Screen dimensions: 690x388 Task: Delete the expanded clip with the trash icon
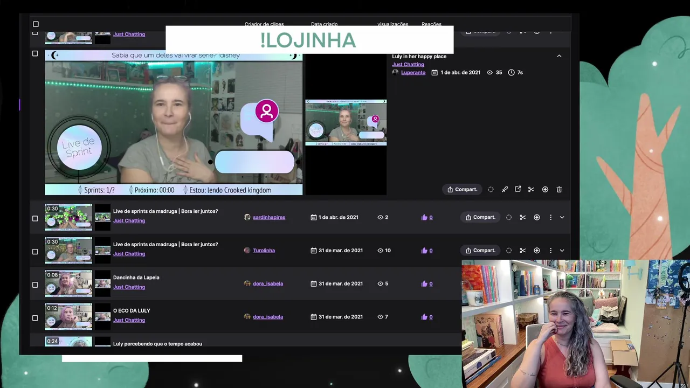click(x=559, y=189)
